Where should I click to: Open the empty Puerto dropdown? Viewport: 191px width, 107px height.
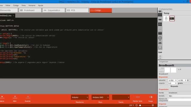121,97
